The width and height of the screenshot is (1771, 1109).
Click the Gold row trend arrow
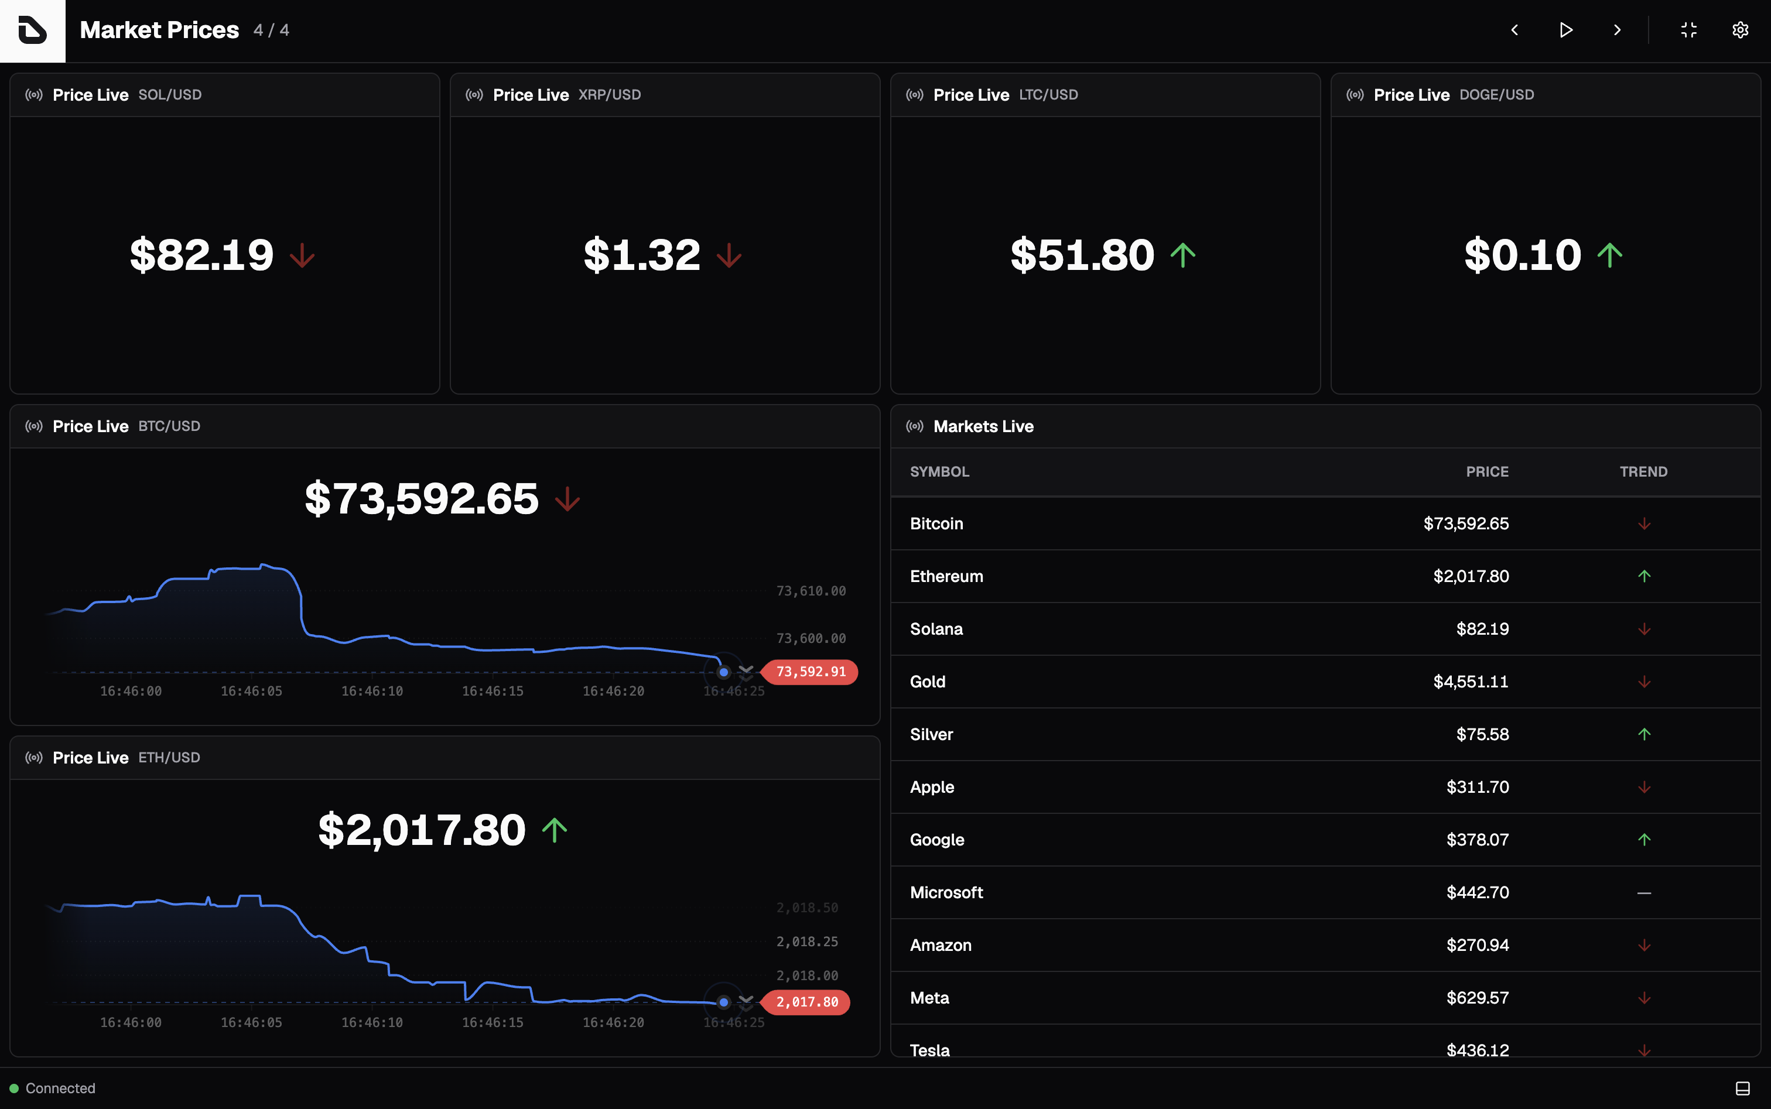click(1644, 682)
